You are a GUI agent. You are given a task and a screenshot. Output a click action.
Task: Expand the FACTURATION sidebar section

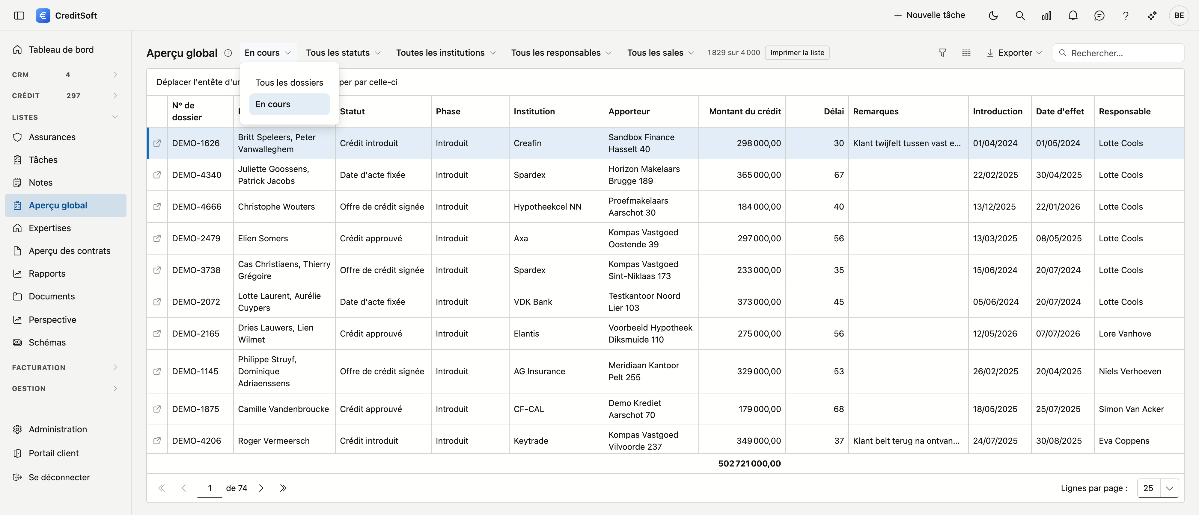[x=65, y=367]
